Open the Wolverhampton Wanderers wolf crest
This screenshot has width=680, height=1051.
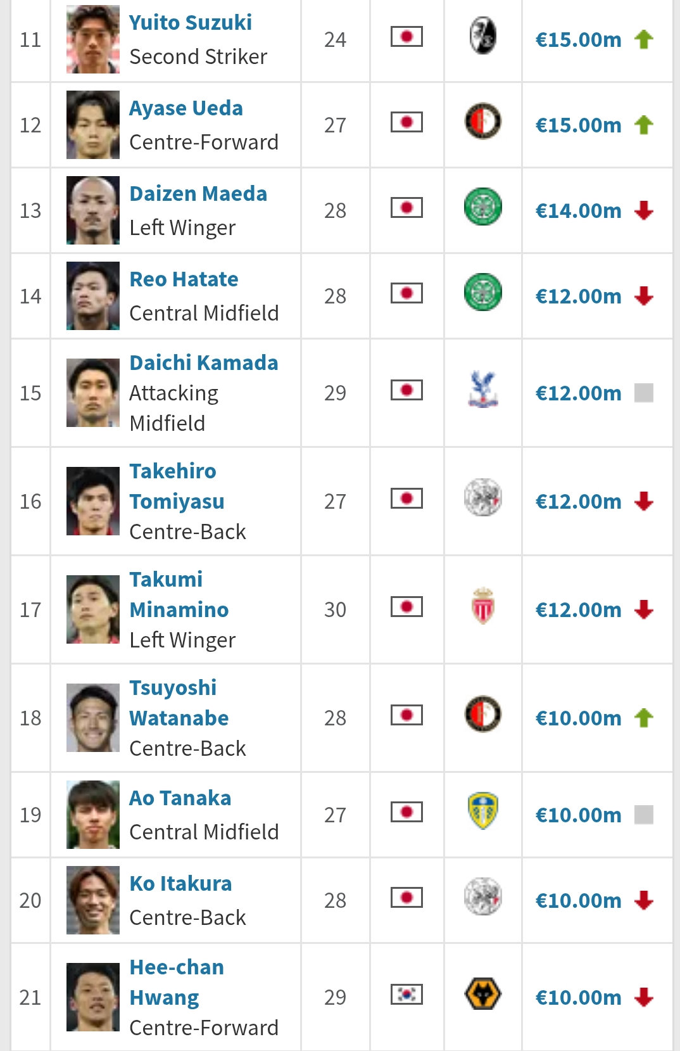coord(482,994)
